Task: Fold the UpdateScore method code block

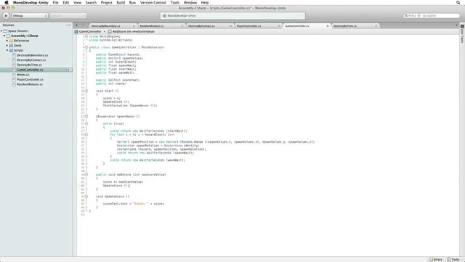Action: tap(86, 196)
